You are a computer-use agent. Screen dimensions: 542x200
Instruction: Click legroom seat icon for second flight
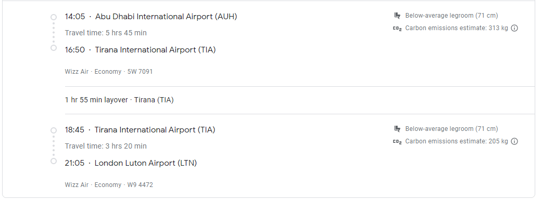click(397, 129)
